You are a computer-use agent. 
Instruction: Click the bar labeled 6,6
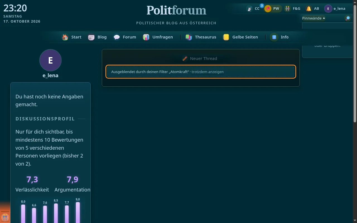point(34,215)
